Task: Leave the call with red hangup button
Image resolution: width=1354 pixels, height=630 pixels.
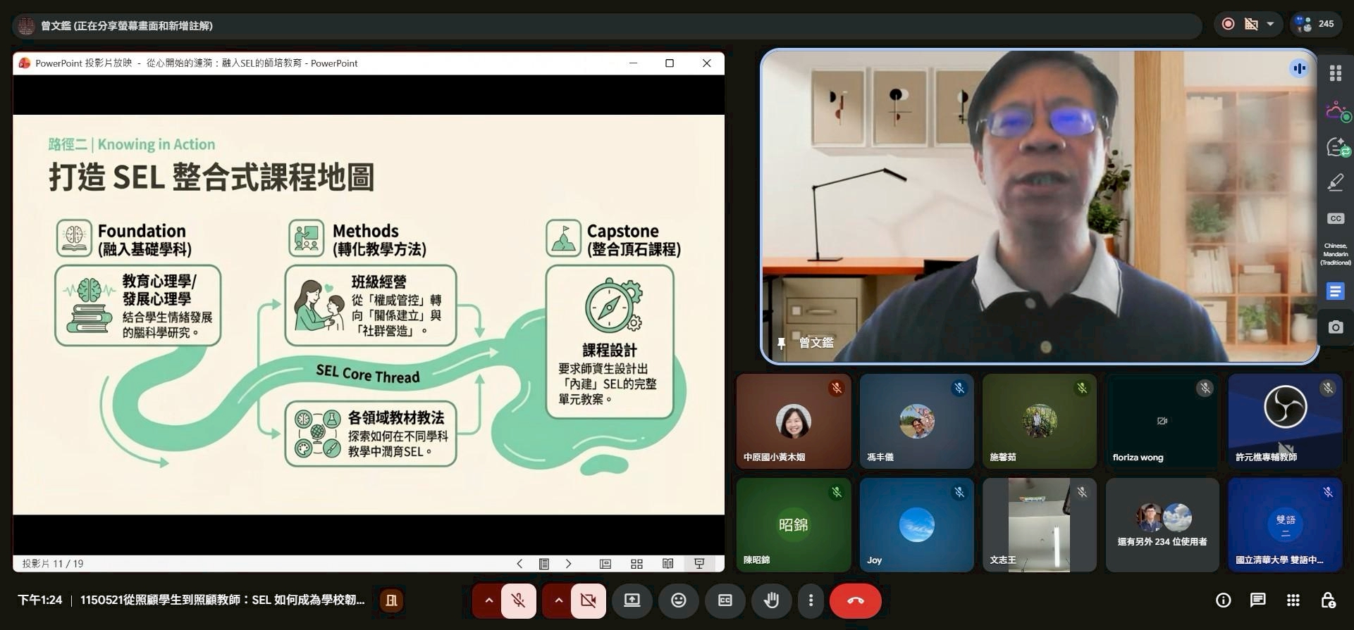Action: [855, 600]
